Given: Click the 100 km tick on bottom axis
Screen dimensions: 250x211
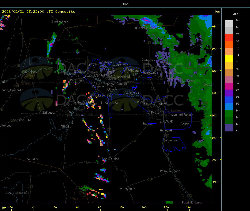Looking at the screenshot, I should (x=144, y=207).
